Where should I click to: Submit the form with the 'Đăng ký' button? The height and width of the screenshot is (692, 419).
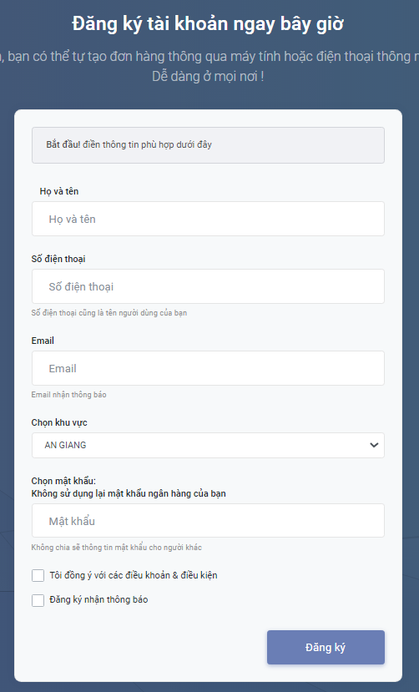pos(326,647)
